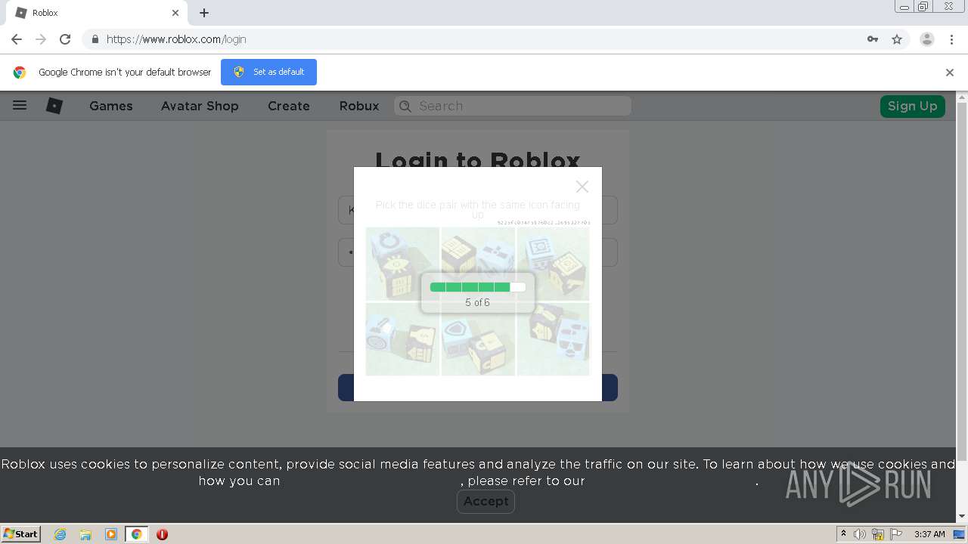Viewport: 968px width, 544px height.
Task: Select the bottom-middle dice pair image
Action: pyautogui.click(x=478, y=339)
